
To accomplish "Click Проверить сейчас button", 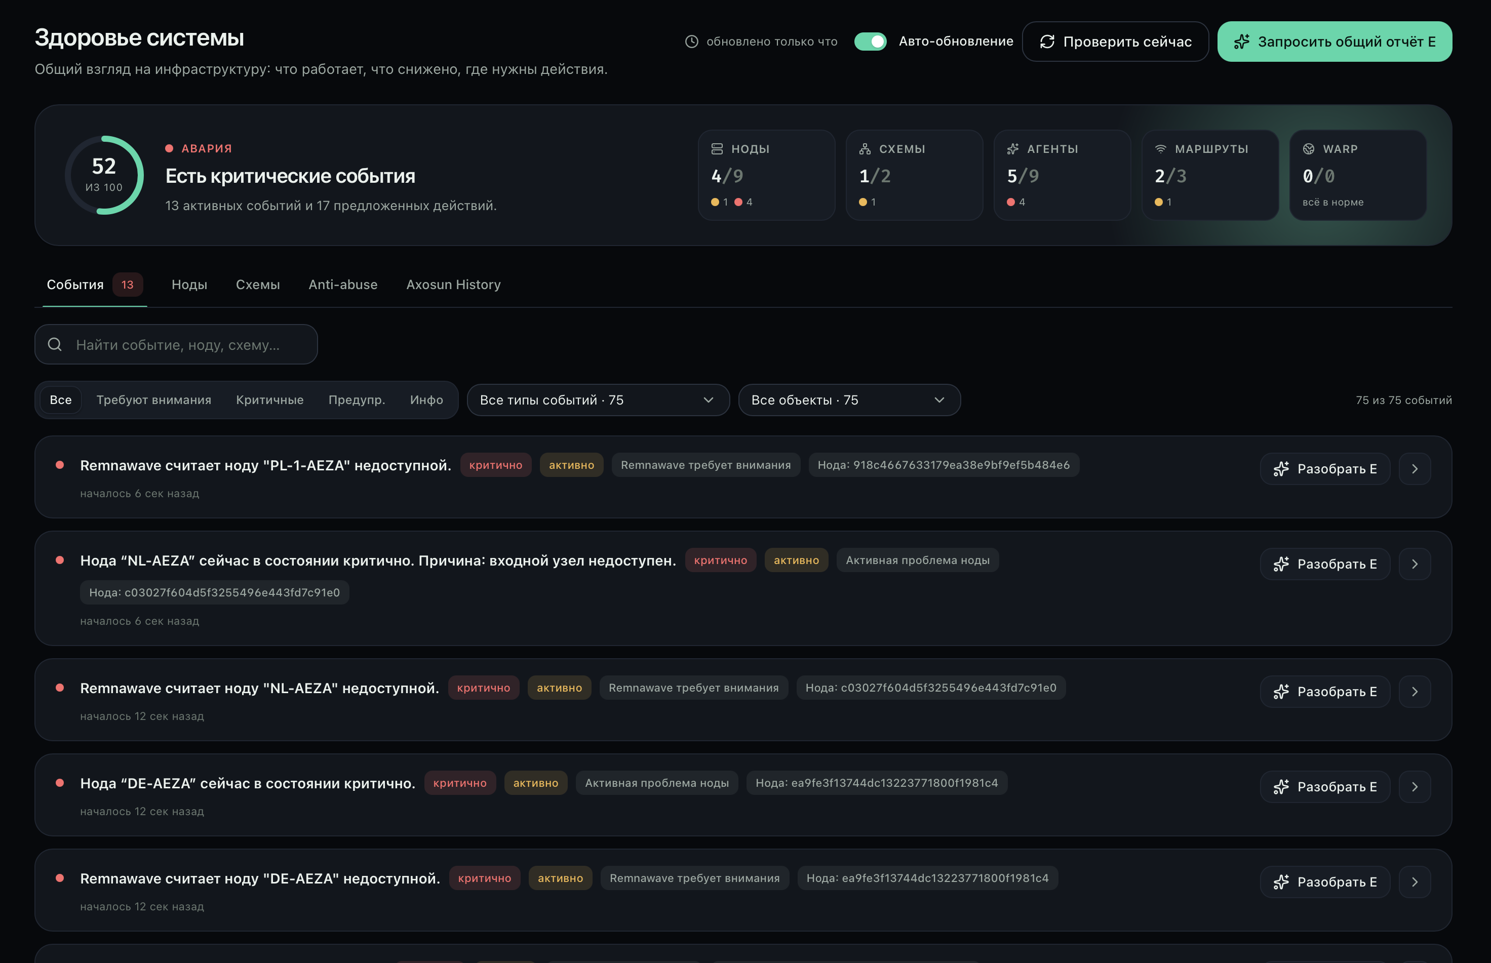I will [x=1115, y=42].
